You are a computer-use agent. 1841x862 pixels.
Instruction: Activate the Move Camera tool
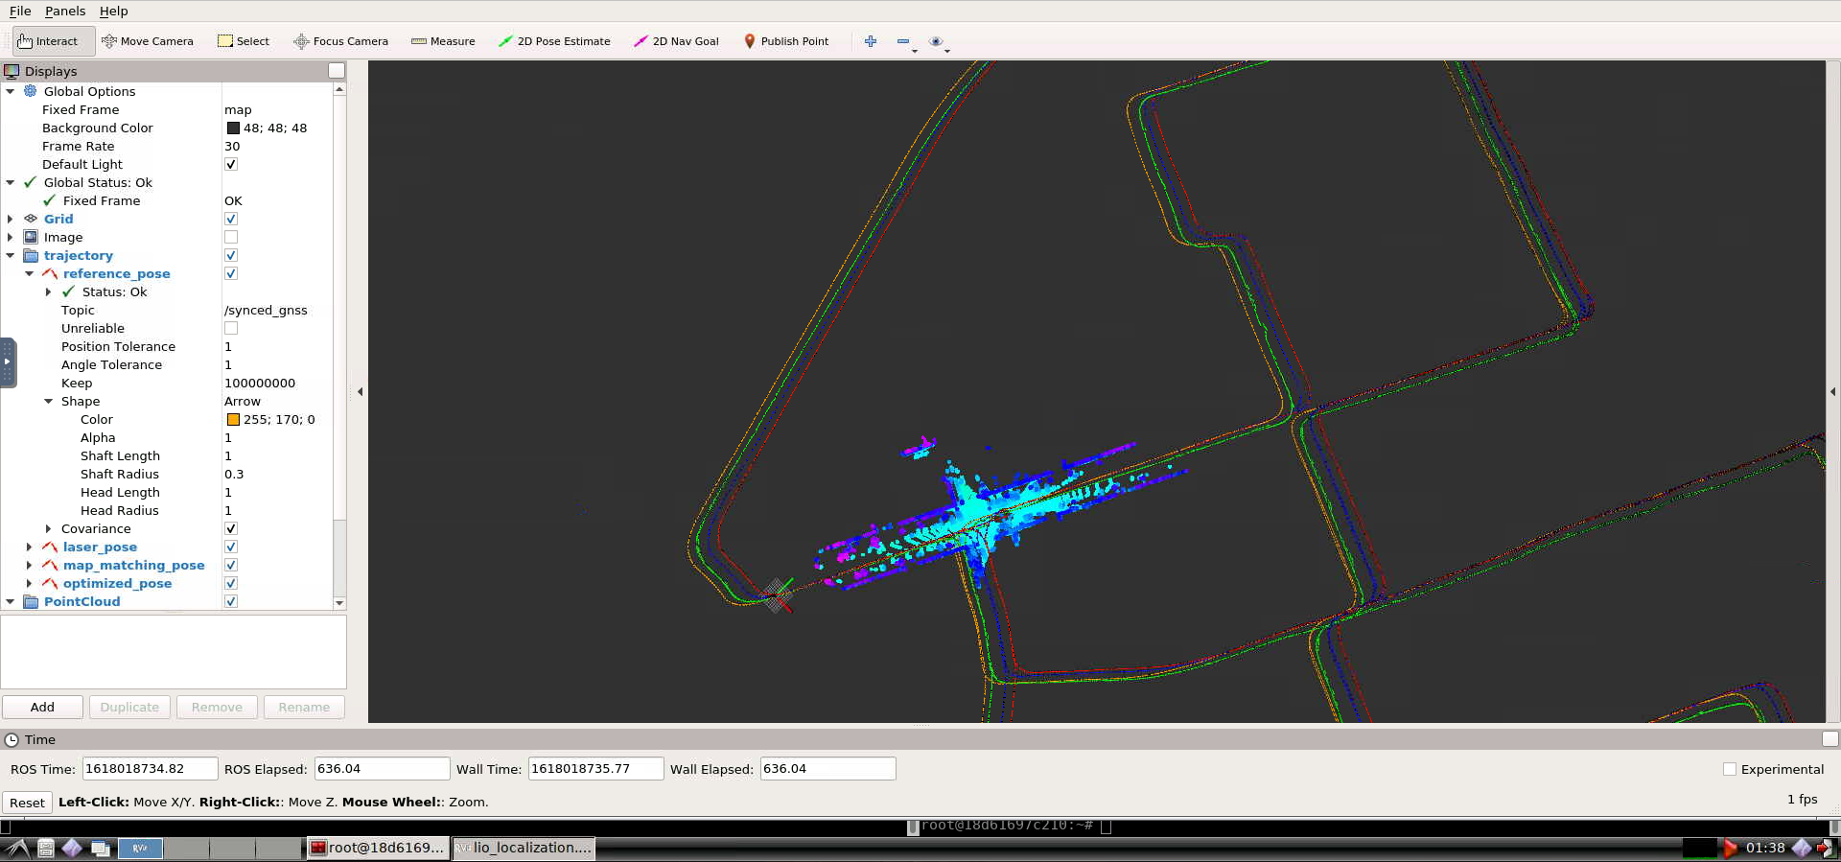coord(148,41)
